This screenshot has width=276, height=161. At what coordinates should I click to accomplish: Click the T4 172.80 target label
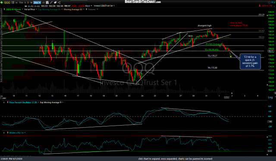click(x=213, y=68)
